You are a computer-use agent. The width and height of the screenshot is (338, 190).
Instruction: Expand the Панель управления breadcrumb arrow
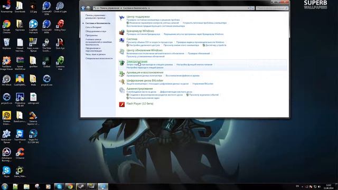tap(121, 8)
